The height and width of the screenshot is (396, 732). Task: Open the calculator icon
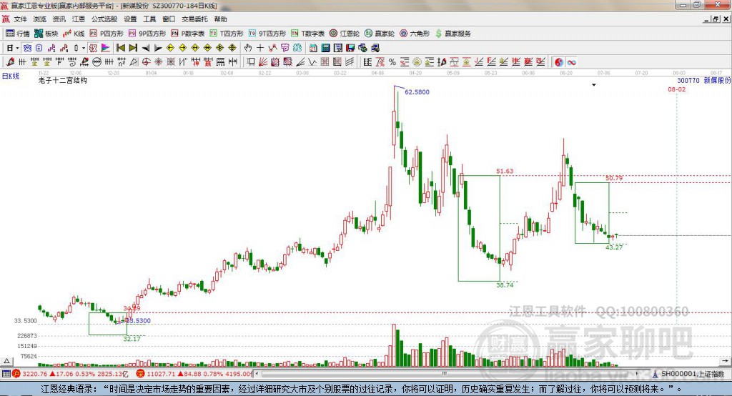(325, 48)
